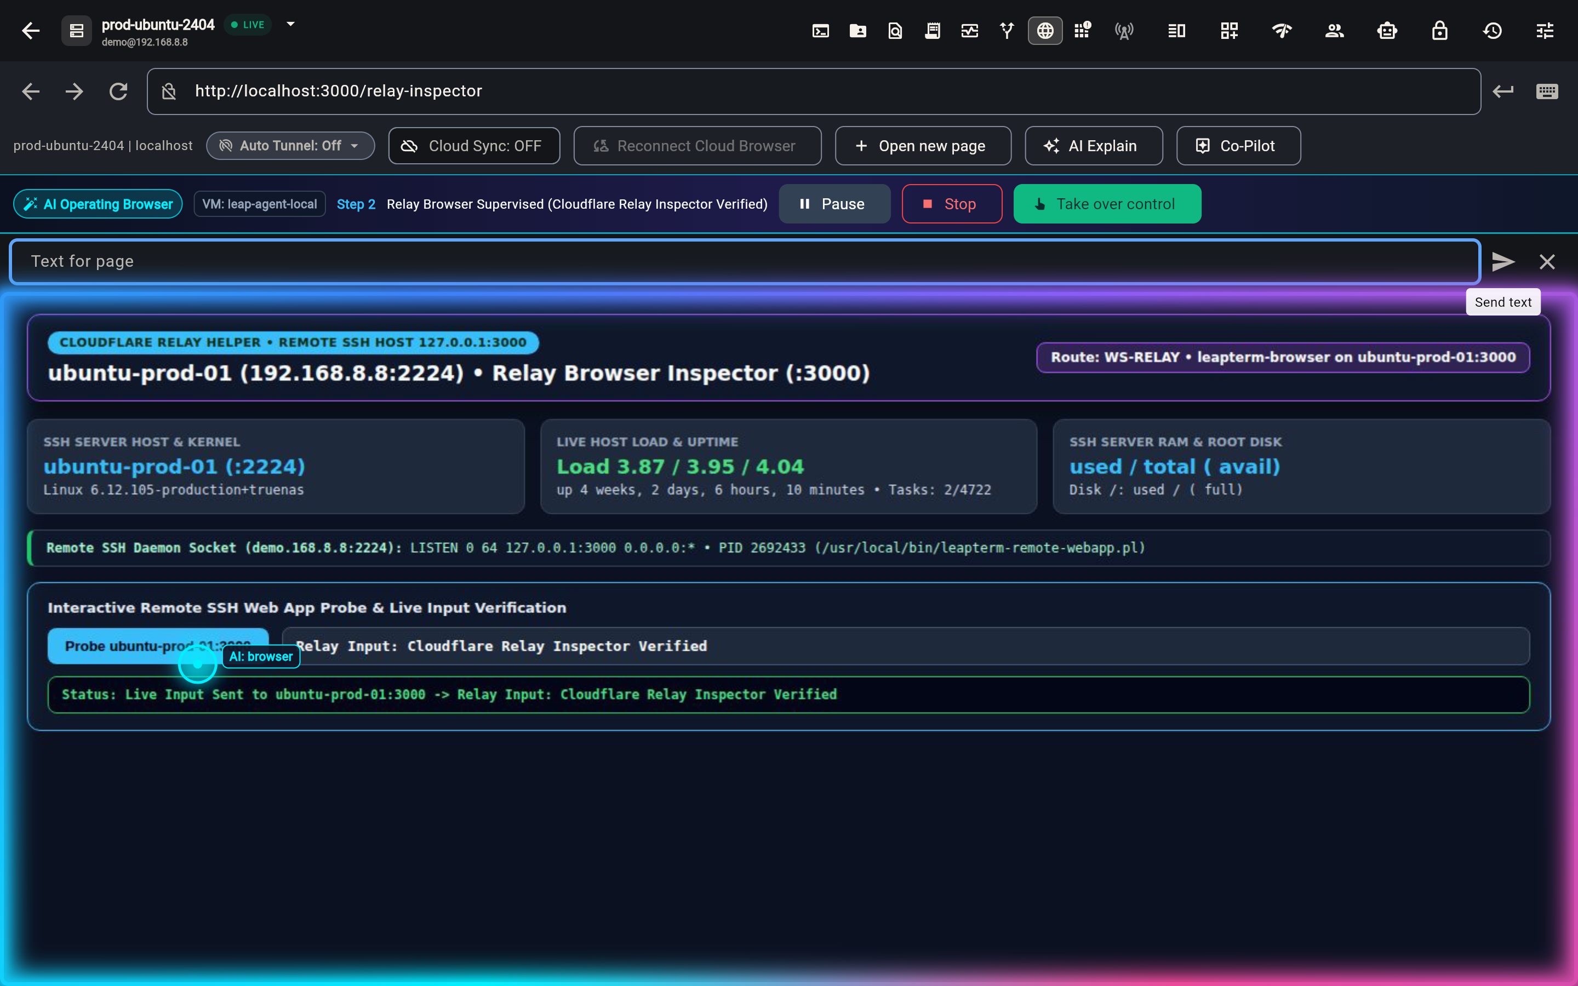Image resolution: width=1578 pixels, height=986 pixels.
Task: Open the tuning sliders settings icon
Action: tap(1545, 31)
